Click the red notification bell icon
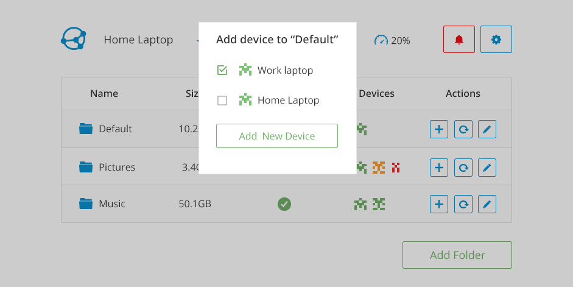Viewport: 573px width, 287px height. pos(459,40)
